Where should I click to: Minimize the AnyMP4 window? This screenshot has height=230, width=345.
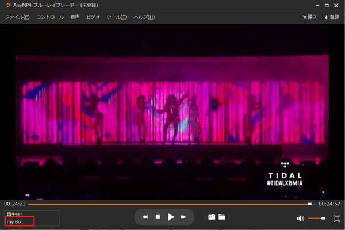pos(317,6)
